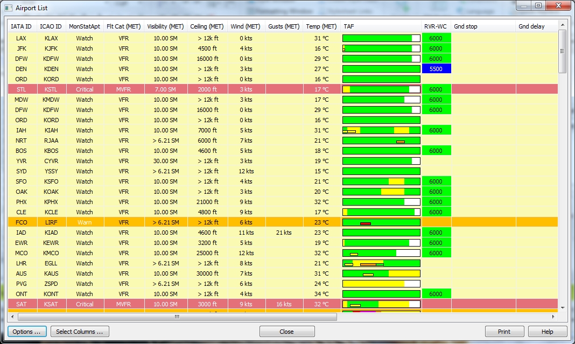The width and height of the screenshot is (575, 344).
Task: Click the 16 kts gusts for SAT
Action: pos(284,304)
